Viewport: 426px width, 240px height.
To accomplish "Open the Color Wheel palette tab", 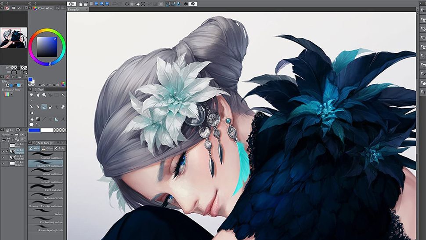I will pos(43,8).
